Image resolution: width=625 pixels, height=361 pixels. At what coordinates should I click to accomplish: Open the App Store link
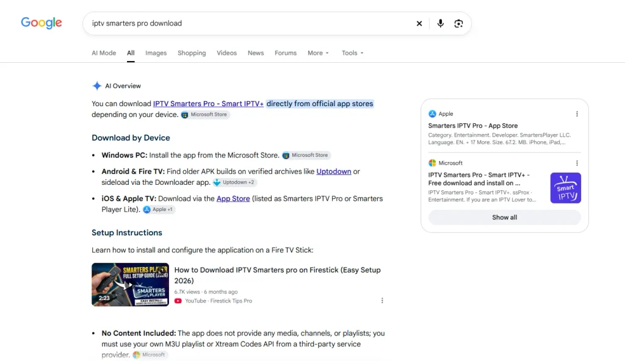[x=233, y=198]
